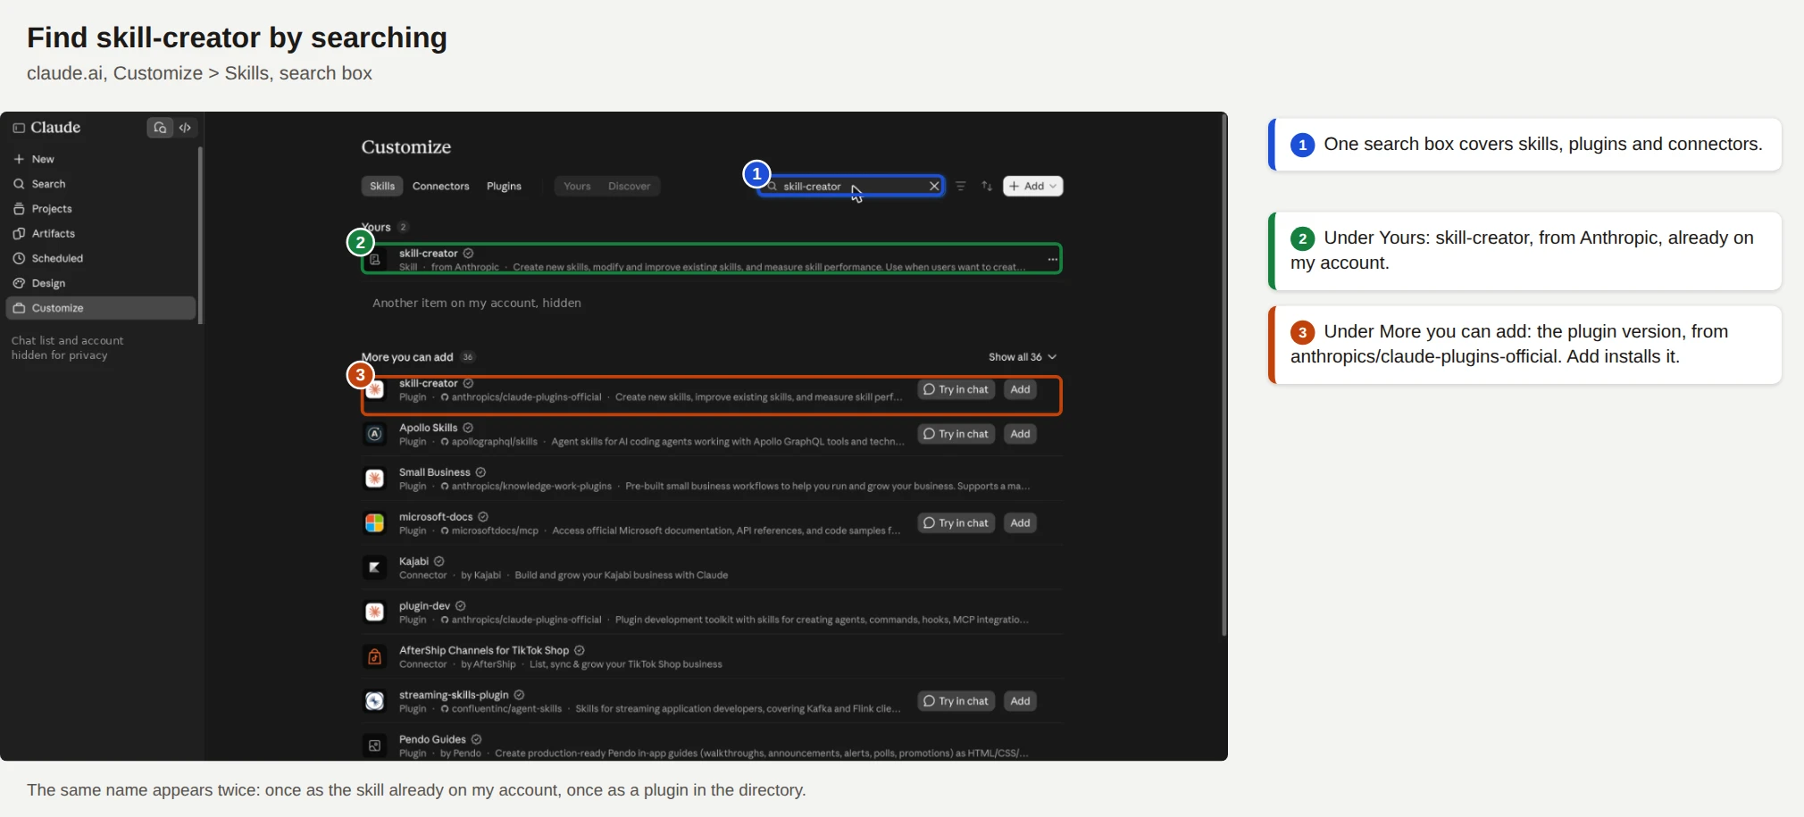Click the main page vertical scrollbar
Viewport: 1804px width, 817px height.
coord(1224,375)
